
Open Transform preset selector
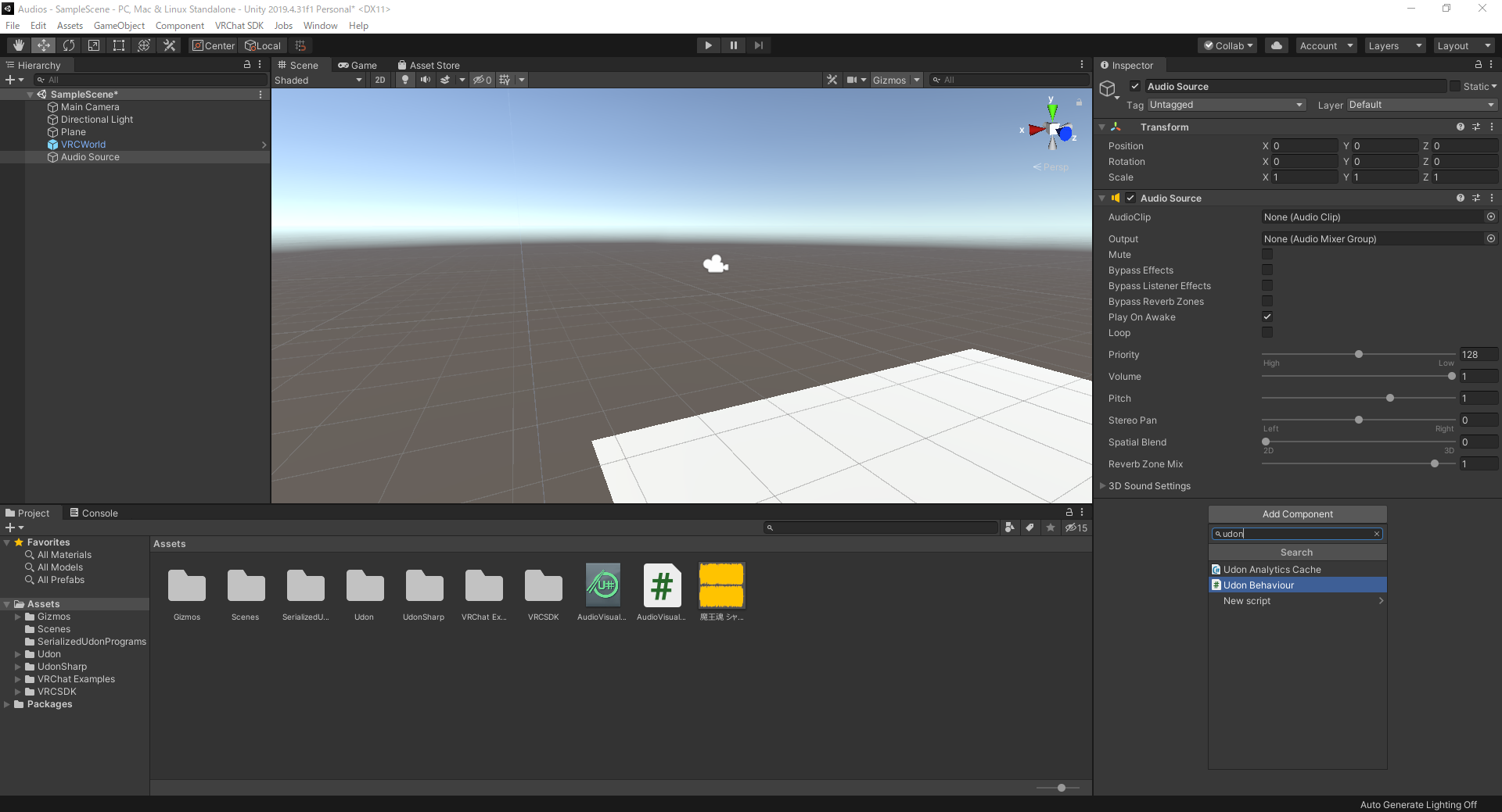pyautogui.click(x=1476, y=127)
